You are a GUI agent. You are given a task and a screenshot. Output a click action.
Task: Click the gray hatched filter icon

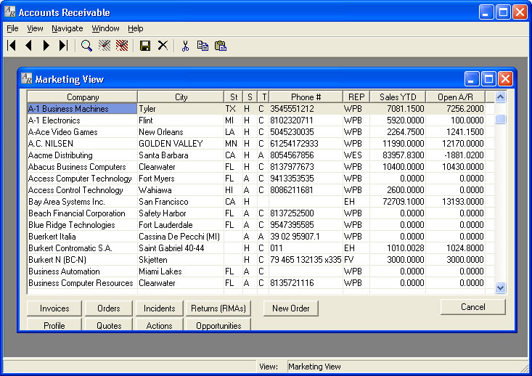coord(105,46)
